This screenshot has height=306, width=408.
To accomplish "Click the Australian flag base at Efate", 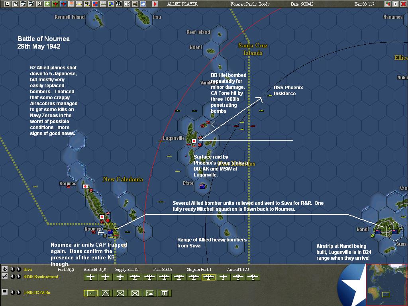I will pyautogui.click(x=203, y=186).
